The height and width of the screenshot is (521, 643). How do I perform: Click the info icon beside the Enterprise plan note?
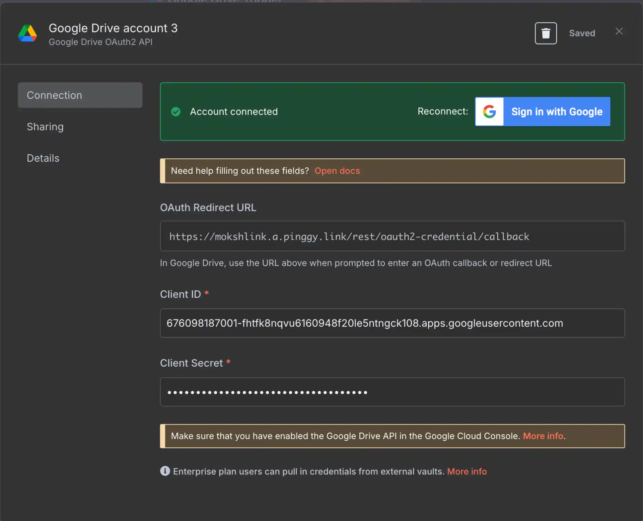[x=165, y=471]
